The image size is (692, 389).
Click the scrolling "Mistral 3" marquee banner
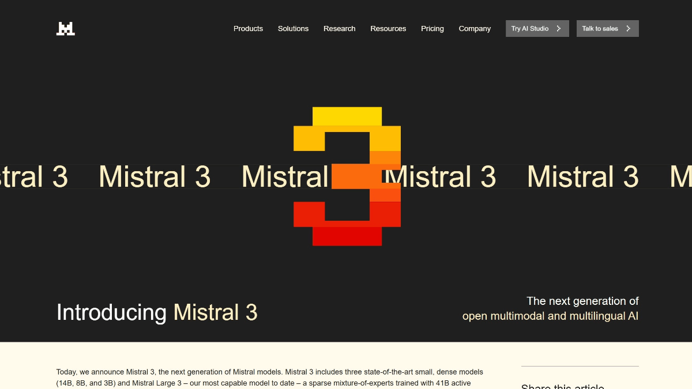coord(155,176)
